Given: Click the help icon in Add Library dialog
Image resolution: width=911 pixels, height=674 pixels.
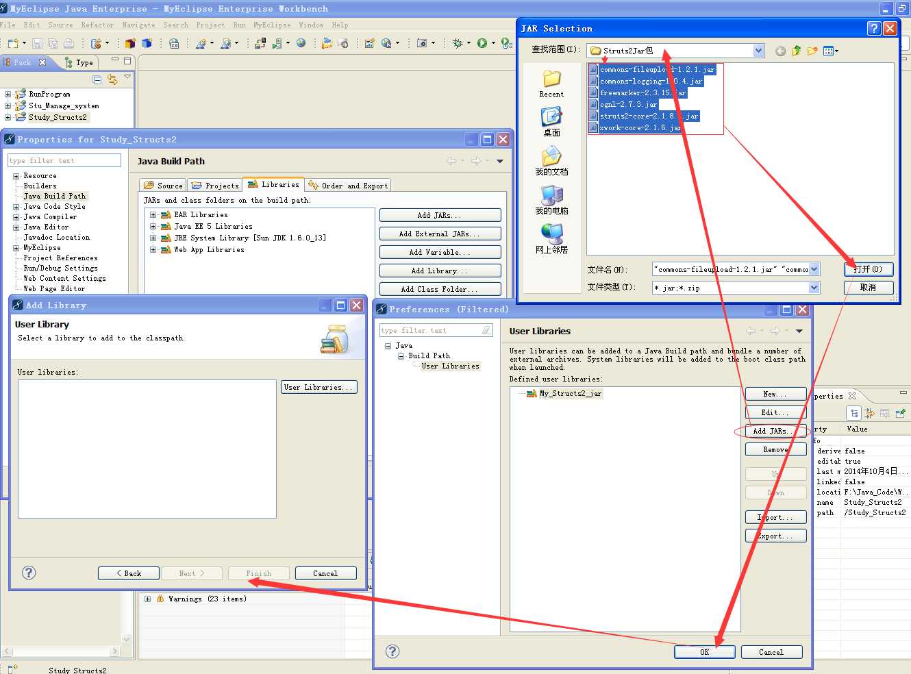Looking at the screenshot, I should 29,573.
